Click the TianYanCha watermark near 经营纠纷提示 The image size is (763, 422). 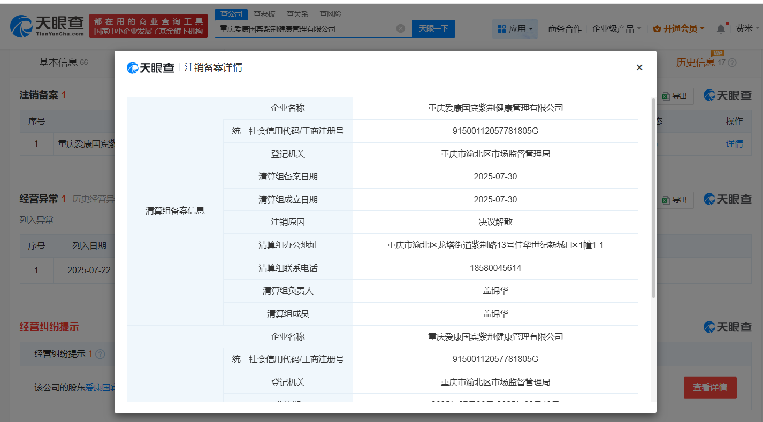[727, 326]
